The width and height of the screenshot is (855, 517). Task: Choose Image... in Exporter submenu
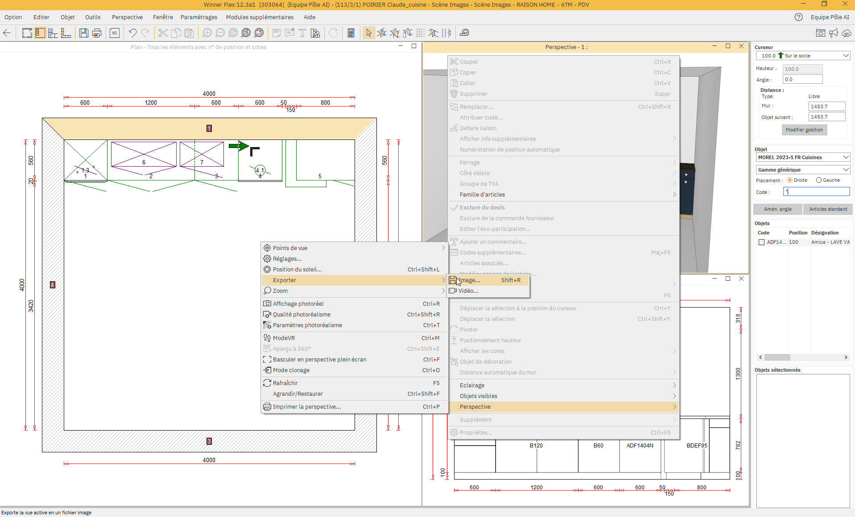[469, 280]
